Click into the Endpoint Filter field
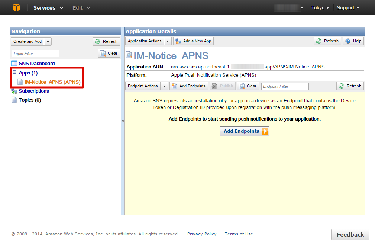 (285, 86)
